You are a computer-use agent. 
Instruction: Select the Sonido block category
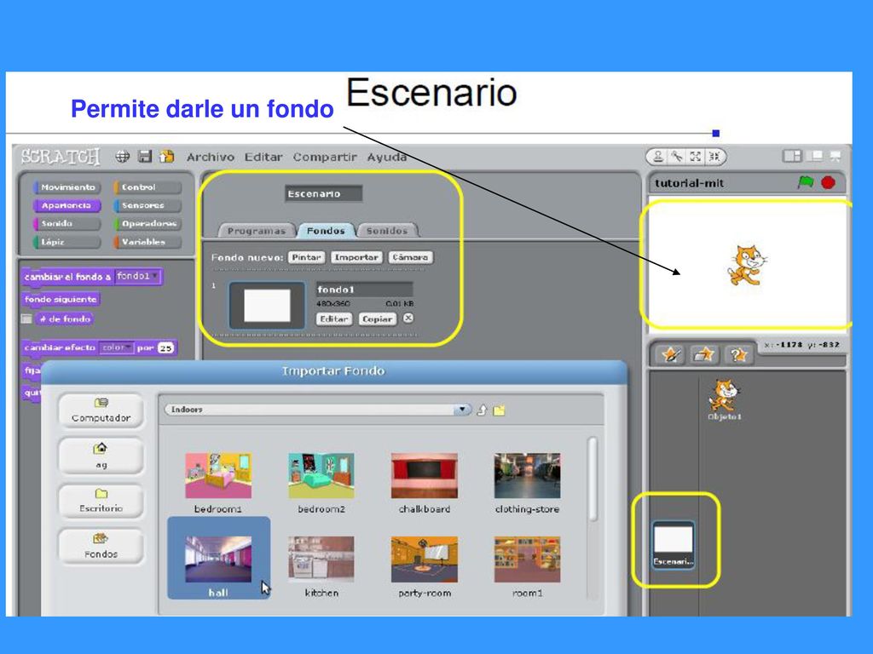66,224
